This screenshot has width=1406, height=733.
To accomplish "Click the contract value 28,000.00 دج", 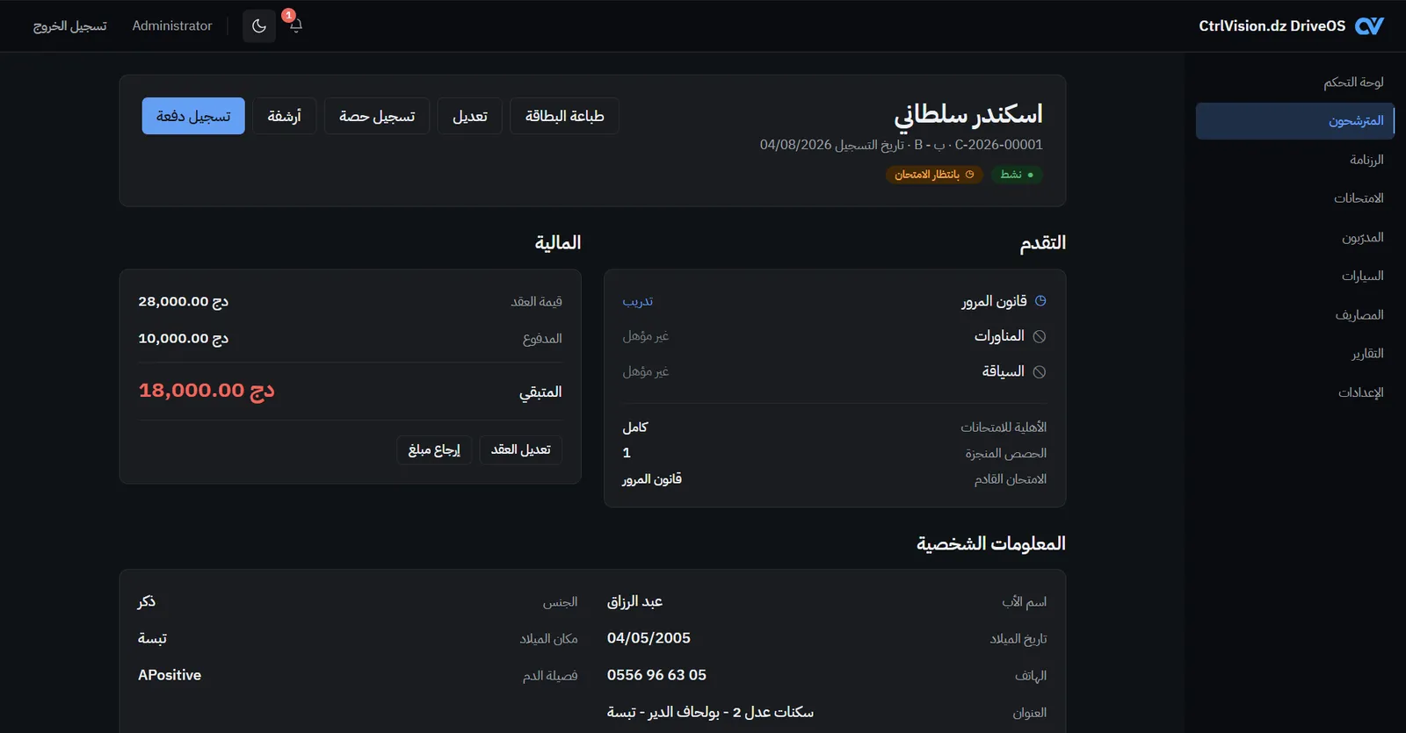I will (184, 301).
